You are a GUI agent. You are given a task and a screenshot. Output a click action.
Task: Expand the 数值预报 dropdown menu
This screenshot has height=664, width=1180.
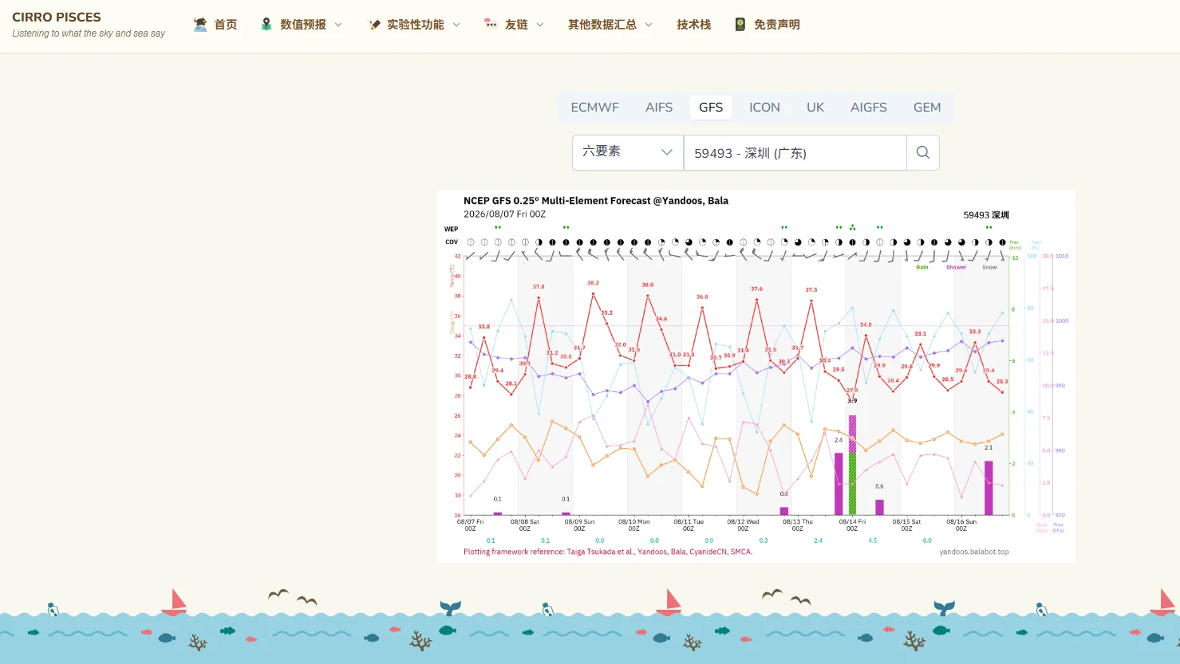pos(302,25)
